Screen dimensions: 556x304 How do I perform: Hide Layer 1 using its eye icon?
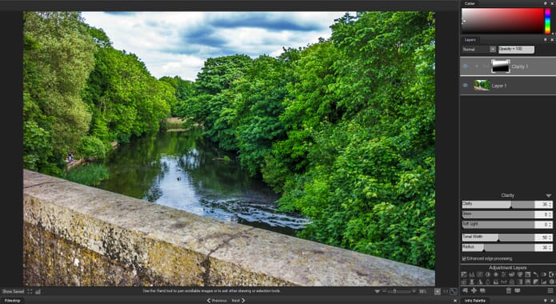[466, 86]
